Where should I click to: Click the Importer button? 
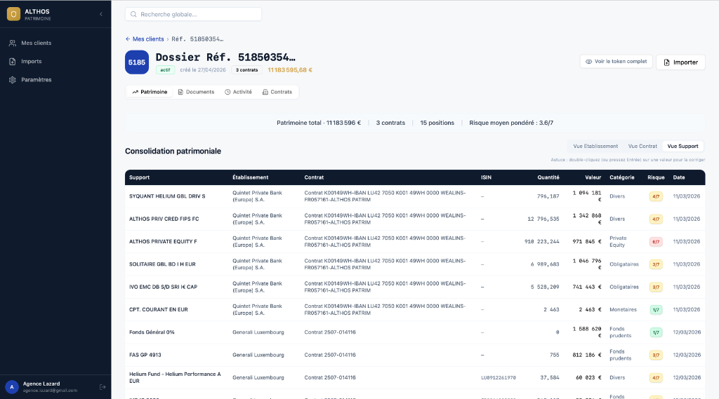(680, 62)
